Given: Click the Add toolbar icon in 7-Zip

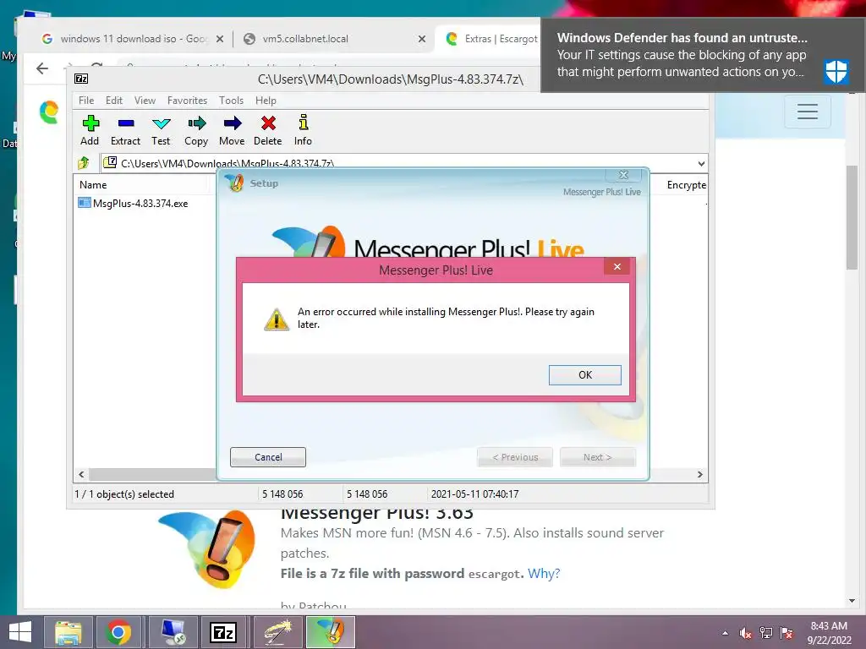Looking at the screenshot, I should pos(90,123).
